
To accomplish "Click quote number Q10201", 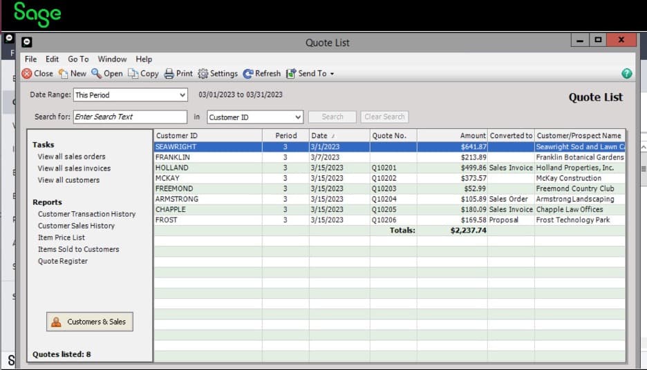I will coord(384,168).
